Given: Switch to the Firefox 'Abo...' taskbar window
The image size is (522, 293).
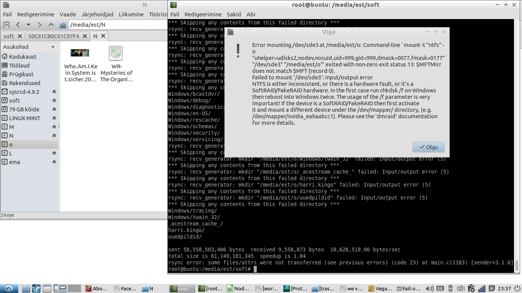Looking at the screenshot, I should [x=97, y=289].
